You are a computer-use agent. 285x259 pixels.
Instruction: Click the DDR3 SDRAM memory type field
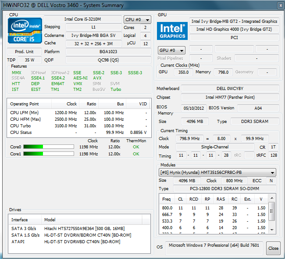[255, 122]
